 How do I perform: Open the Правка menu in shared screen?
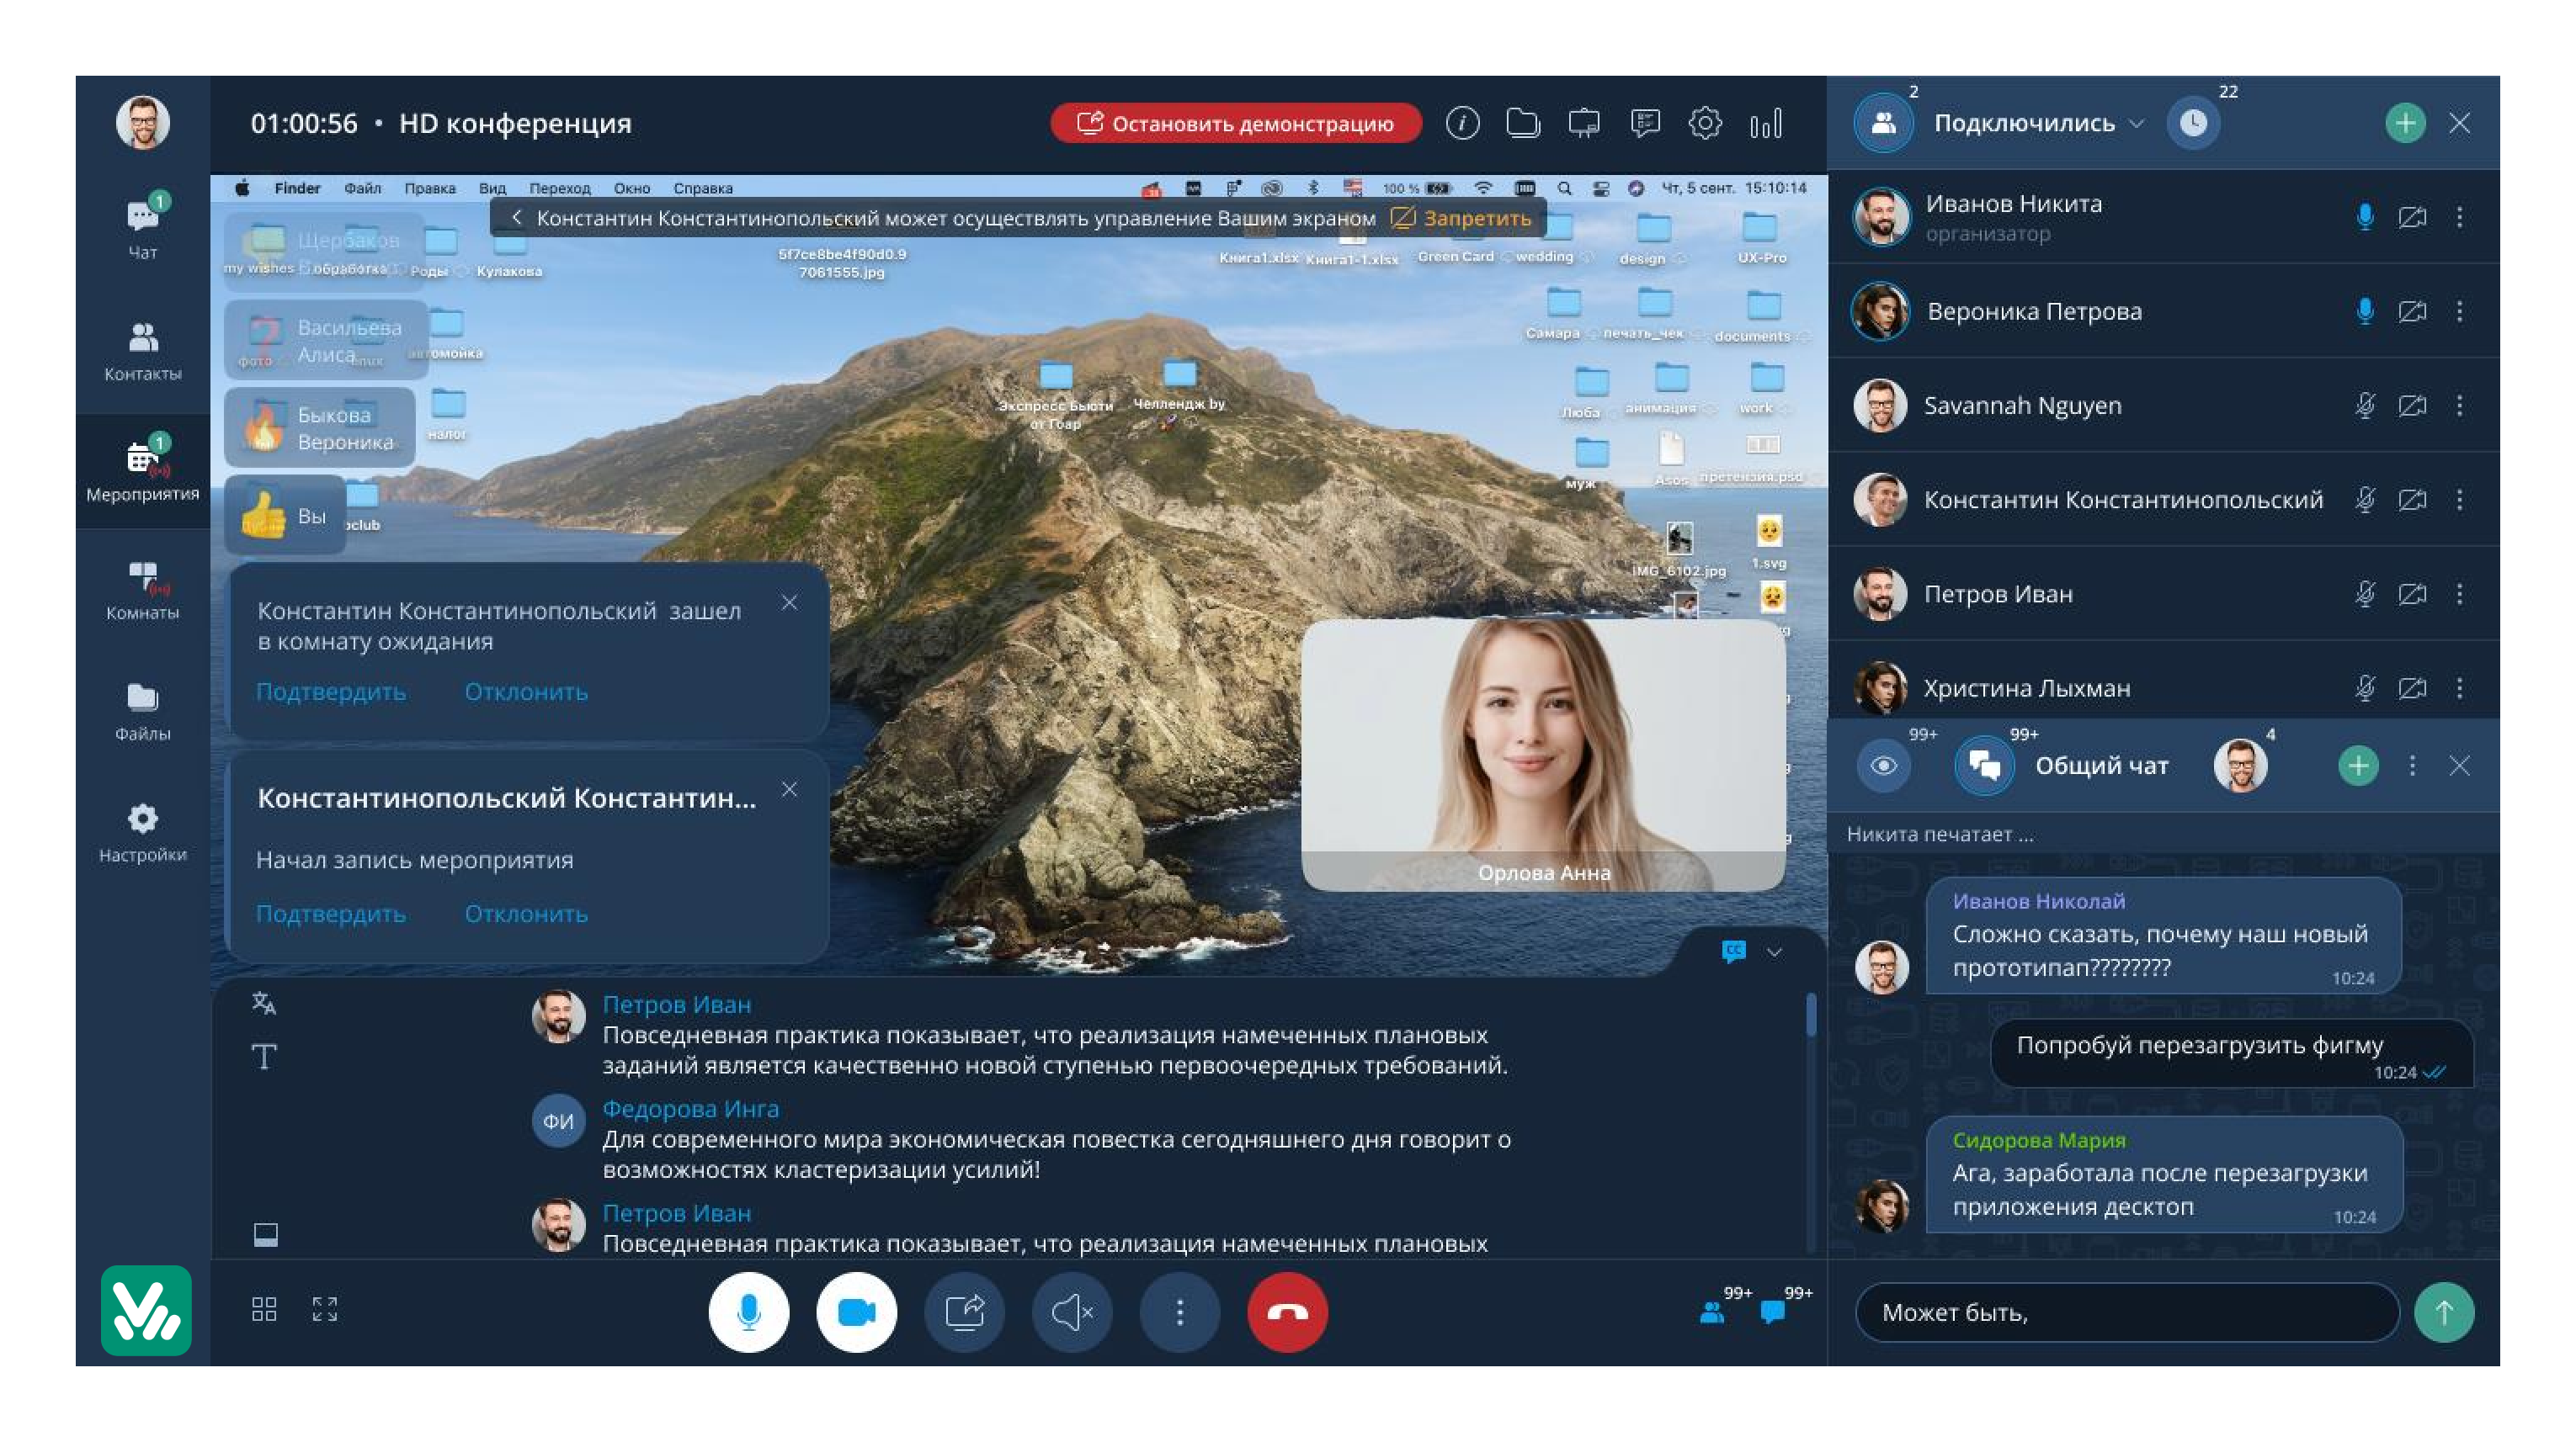pos(430,188)
